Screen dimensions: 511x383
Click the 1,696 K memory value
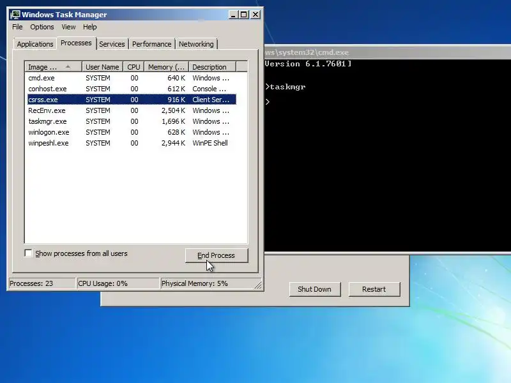click(173, 121)
